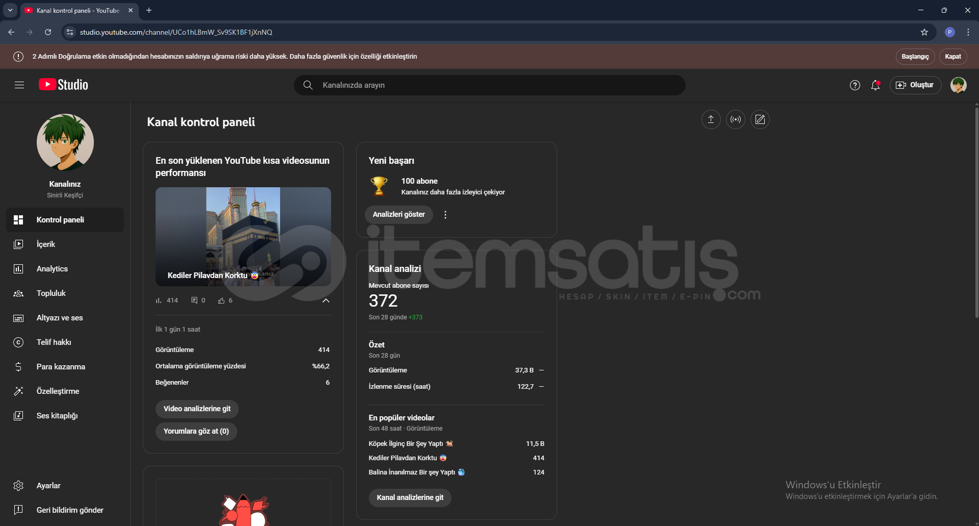This screenshot has height=526, width=979.
Task: Open Telif hakkı section
Action: point(65,342)
